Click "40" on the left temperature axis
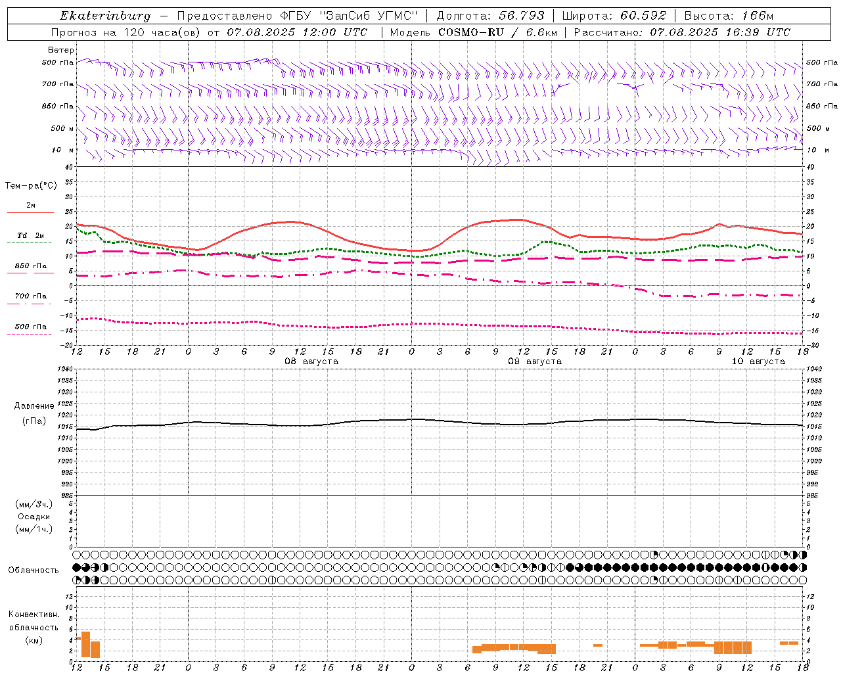Viewport: 841px width, 673px height. (x=70, y=167)
